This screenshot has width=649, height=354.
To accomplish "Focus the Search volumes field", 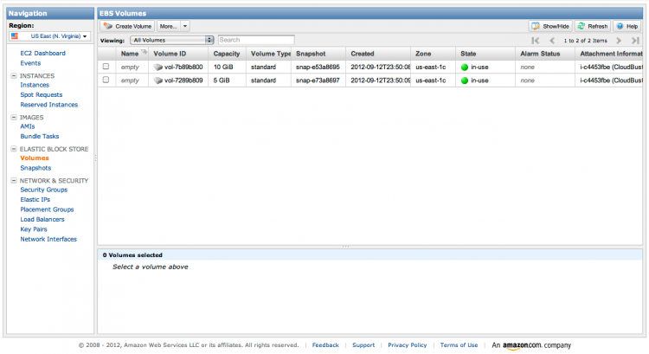I will pyautogui.click(x=256, y=40).
